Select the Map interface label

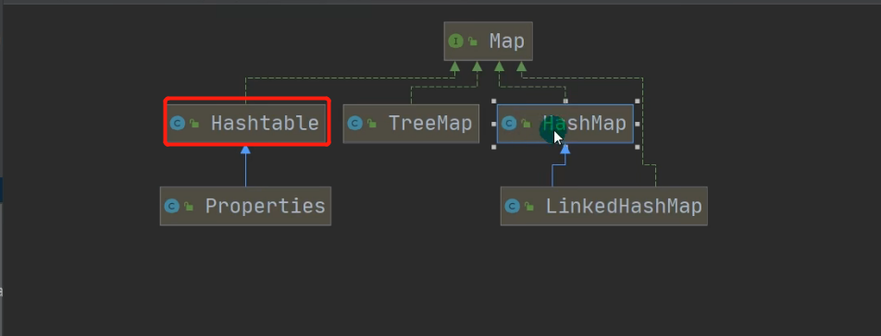coord(506,42)
